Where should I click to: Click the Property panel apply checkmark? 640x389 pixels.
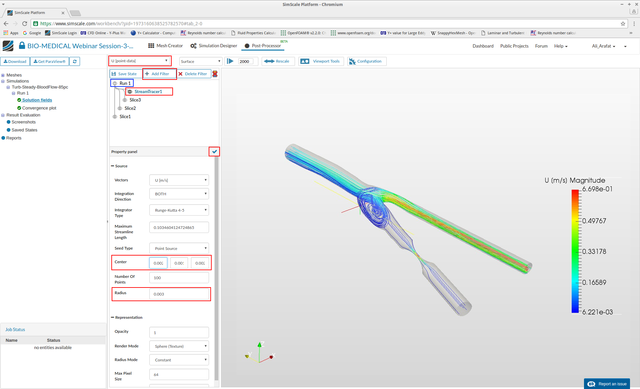pyautogui.click(x=214, y=152)
